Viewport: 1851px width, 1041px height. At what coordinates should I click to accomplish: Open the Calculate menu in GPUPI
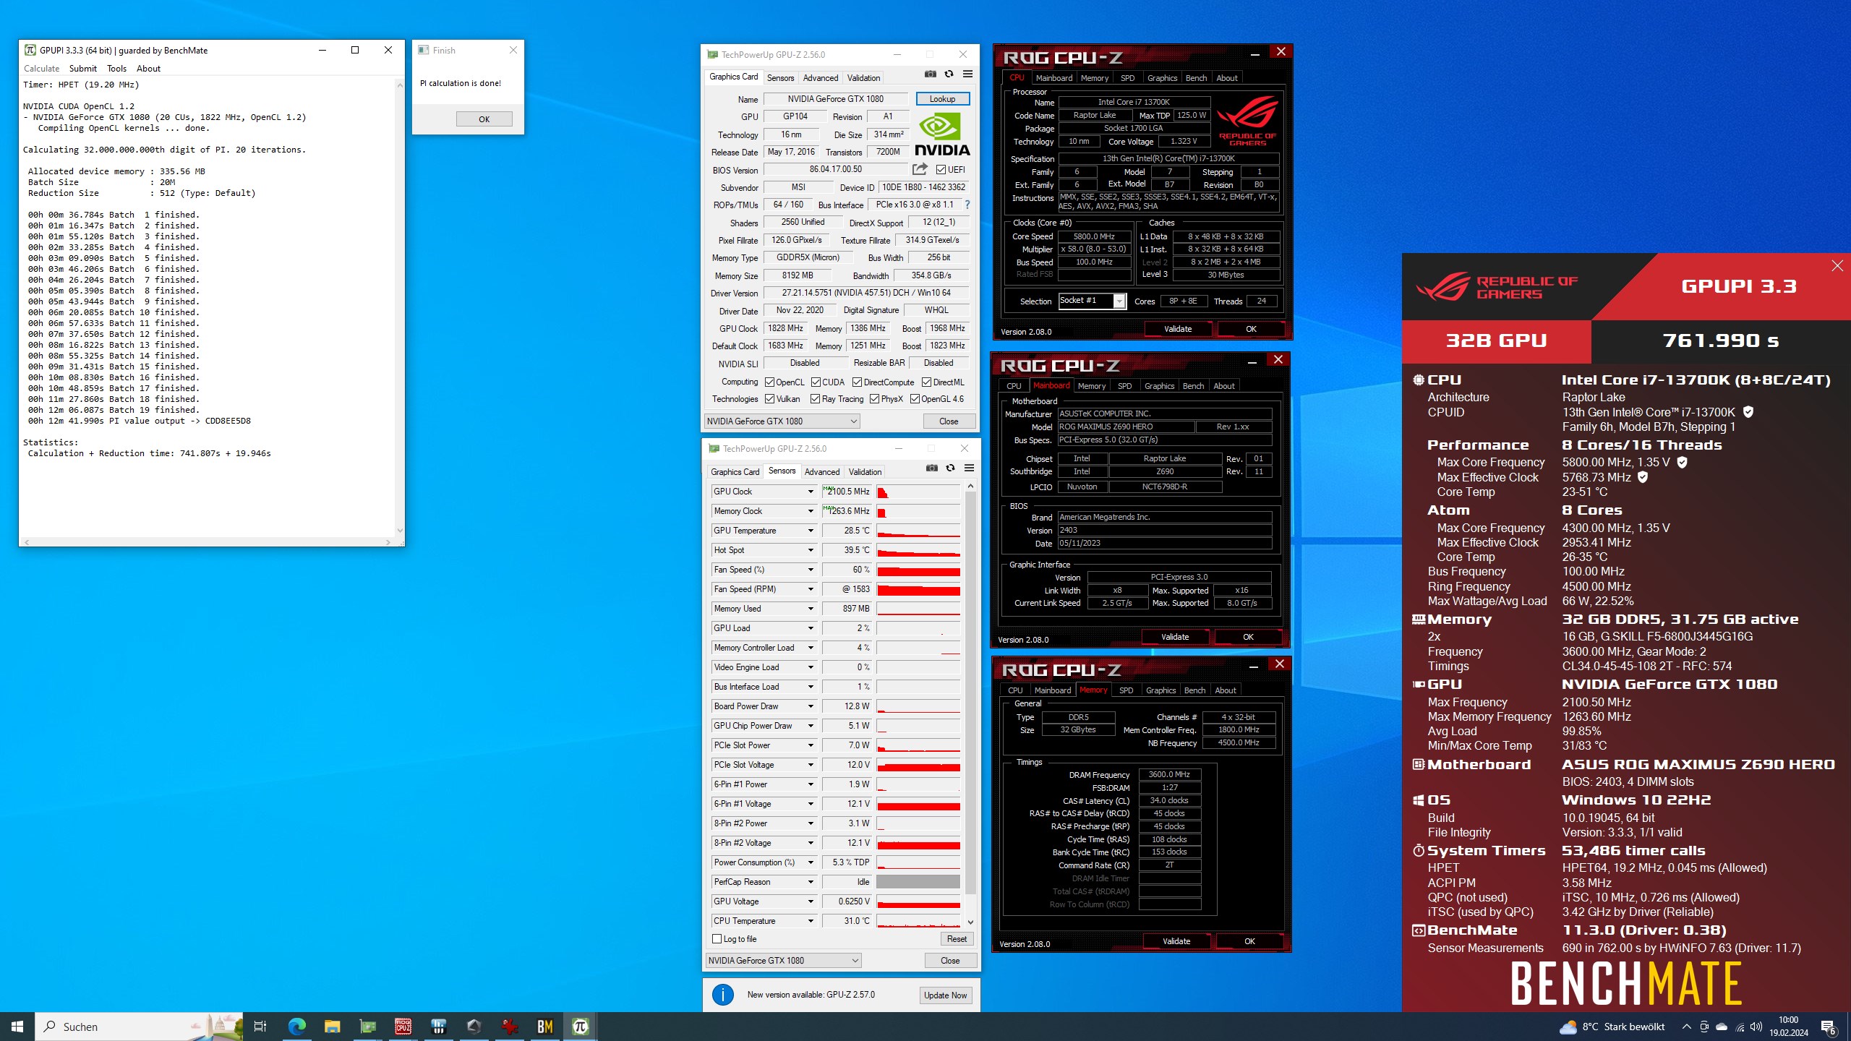41,69
